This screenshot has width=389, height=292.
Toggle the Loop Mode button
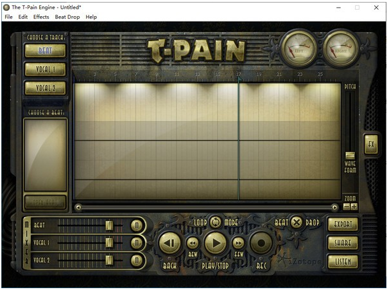(215, 222)
